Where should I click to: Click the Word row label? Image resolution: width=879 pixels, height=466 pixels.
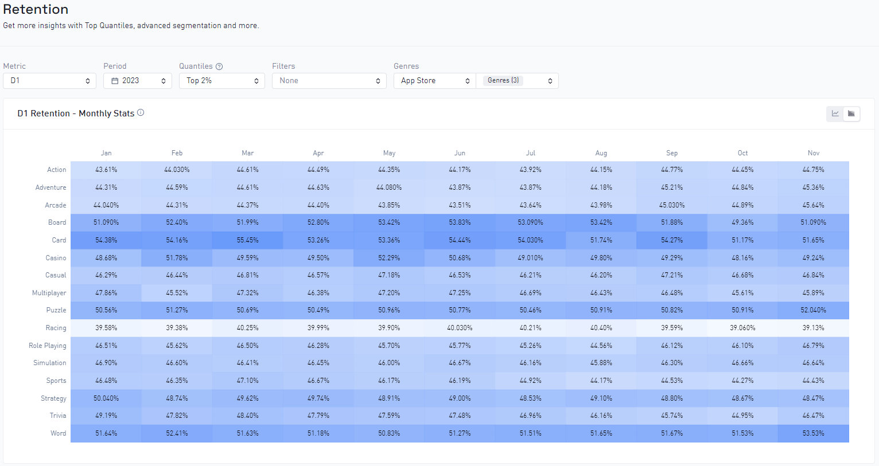point(59,433)
